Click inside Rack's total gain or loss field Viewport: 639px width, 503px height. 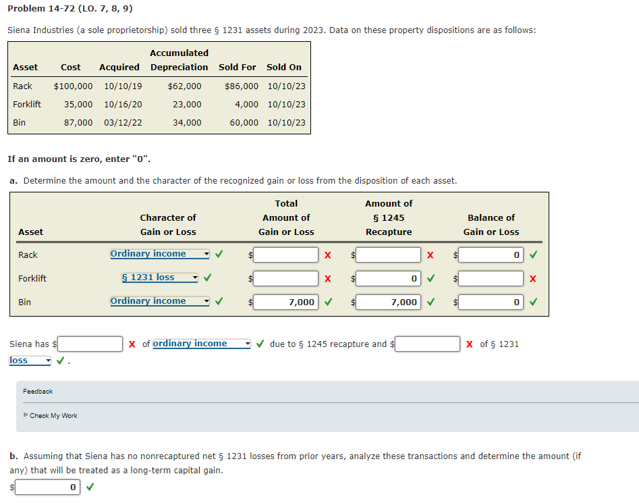click(x=286, y=255)
